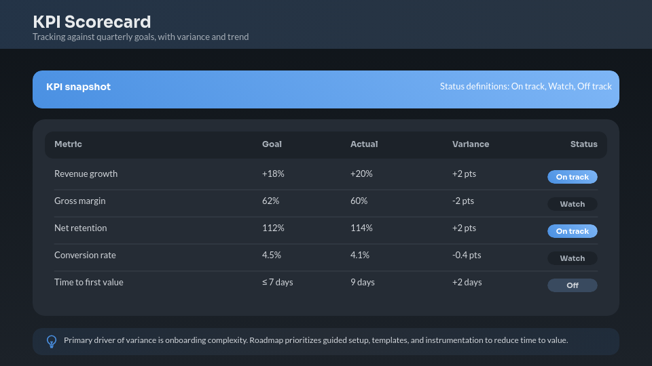This screenshot has width=652, height=366.
Task: Select the Time to first value label
Action: (89, 283)
